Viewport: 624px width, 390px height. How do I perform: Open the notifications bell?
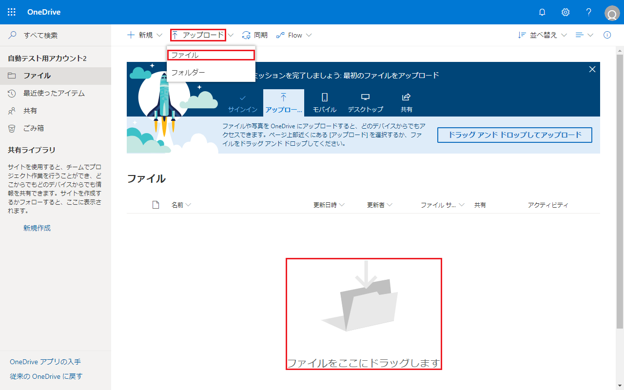(542, 12)
